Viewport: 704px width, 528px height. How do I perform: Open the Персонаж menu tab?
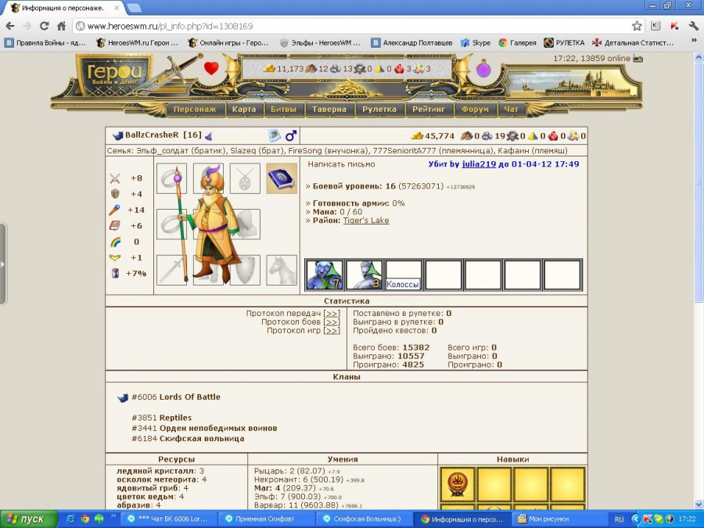(195, 109)
